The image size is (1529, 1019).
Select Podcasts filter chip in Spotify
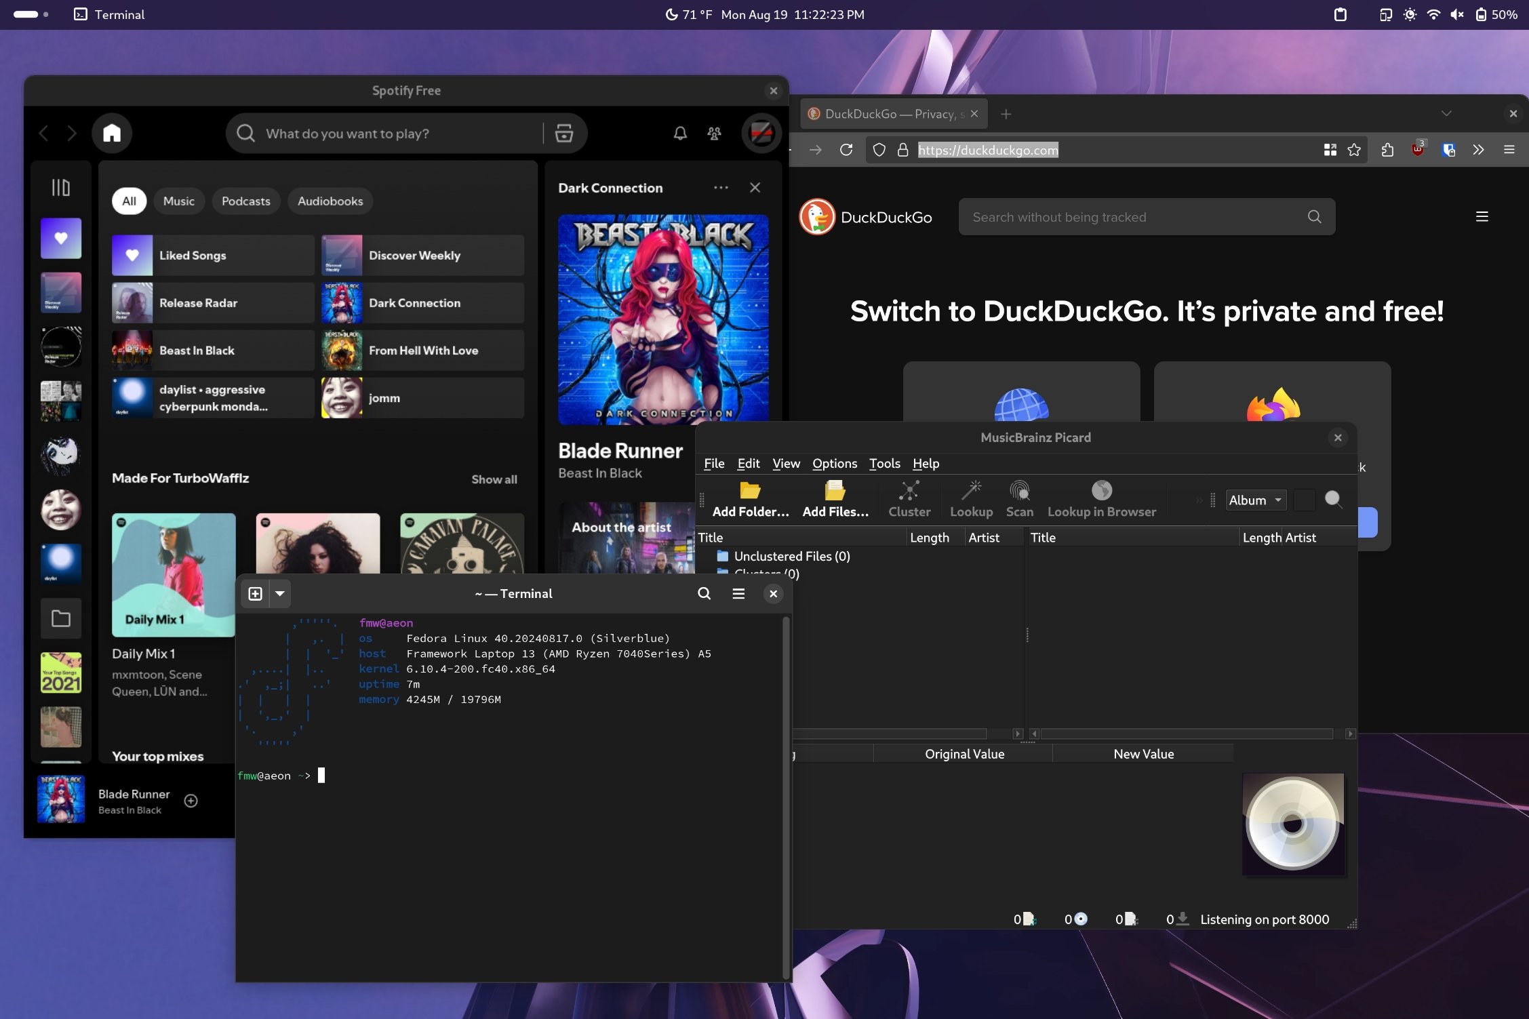pos(245,201)
